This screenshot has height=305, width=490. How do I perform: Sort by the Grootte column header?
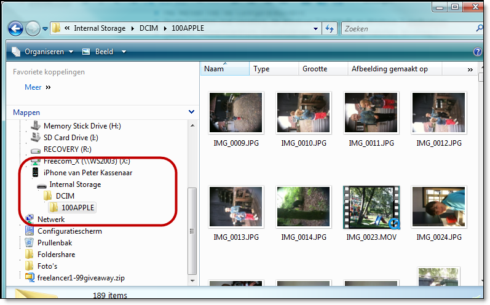(323, 69)
